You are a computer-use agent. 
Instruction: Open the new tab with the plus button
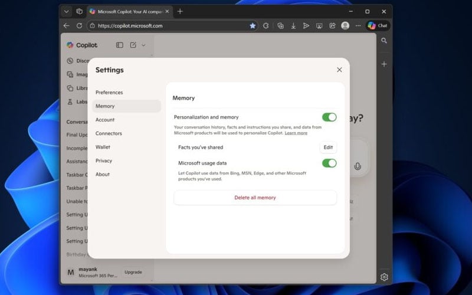pyautogui.click(x=180, y=11)
